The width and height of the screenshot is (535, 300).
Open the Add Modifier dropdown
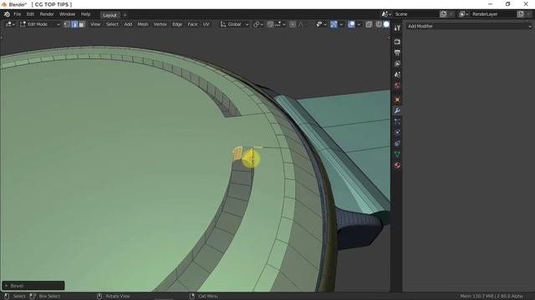(469, 26)
